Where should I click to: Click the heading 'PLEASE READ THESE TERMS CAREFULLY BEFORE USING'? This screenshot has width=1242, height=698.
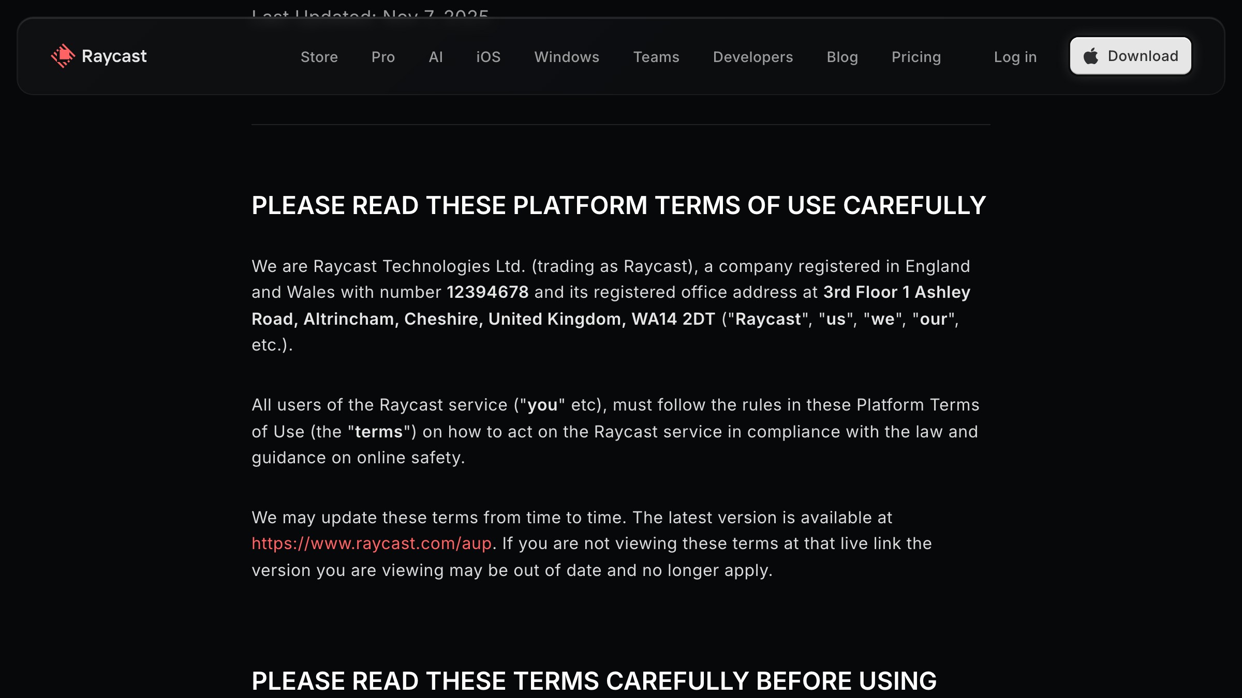594,681
